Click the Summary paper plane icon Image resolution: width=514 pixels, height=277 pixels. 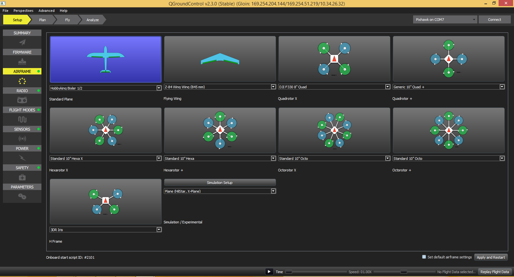[22, 42]
